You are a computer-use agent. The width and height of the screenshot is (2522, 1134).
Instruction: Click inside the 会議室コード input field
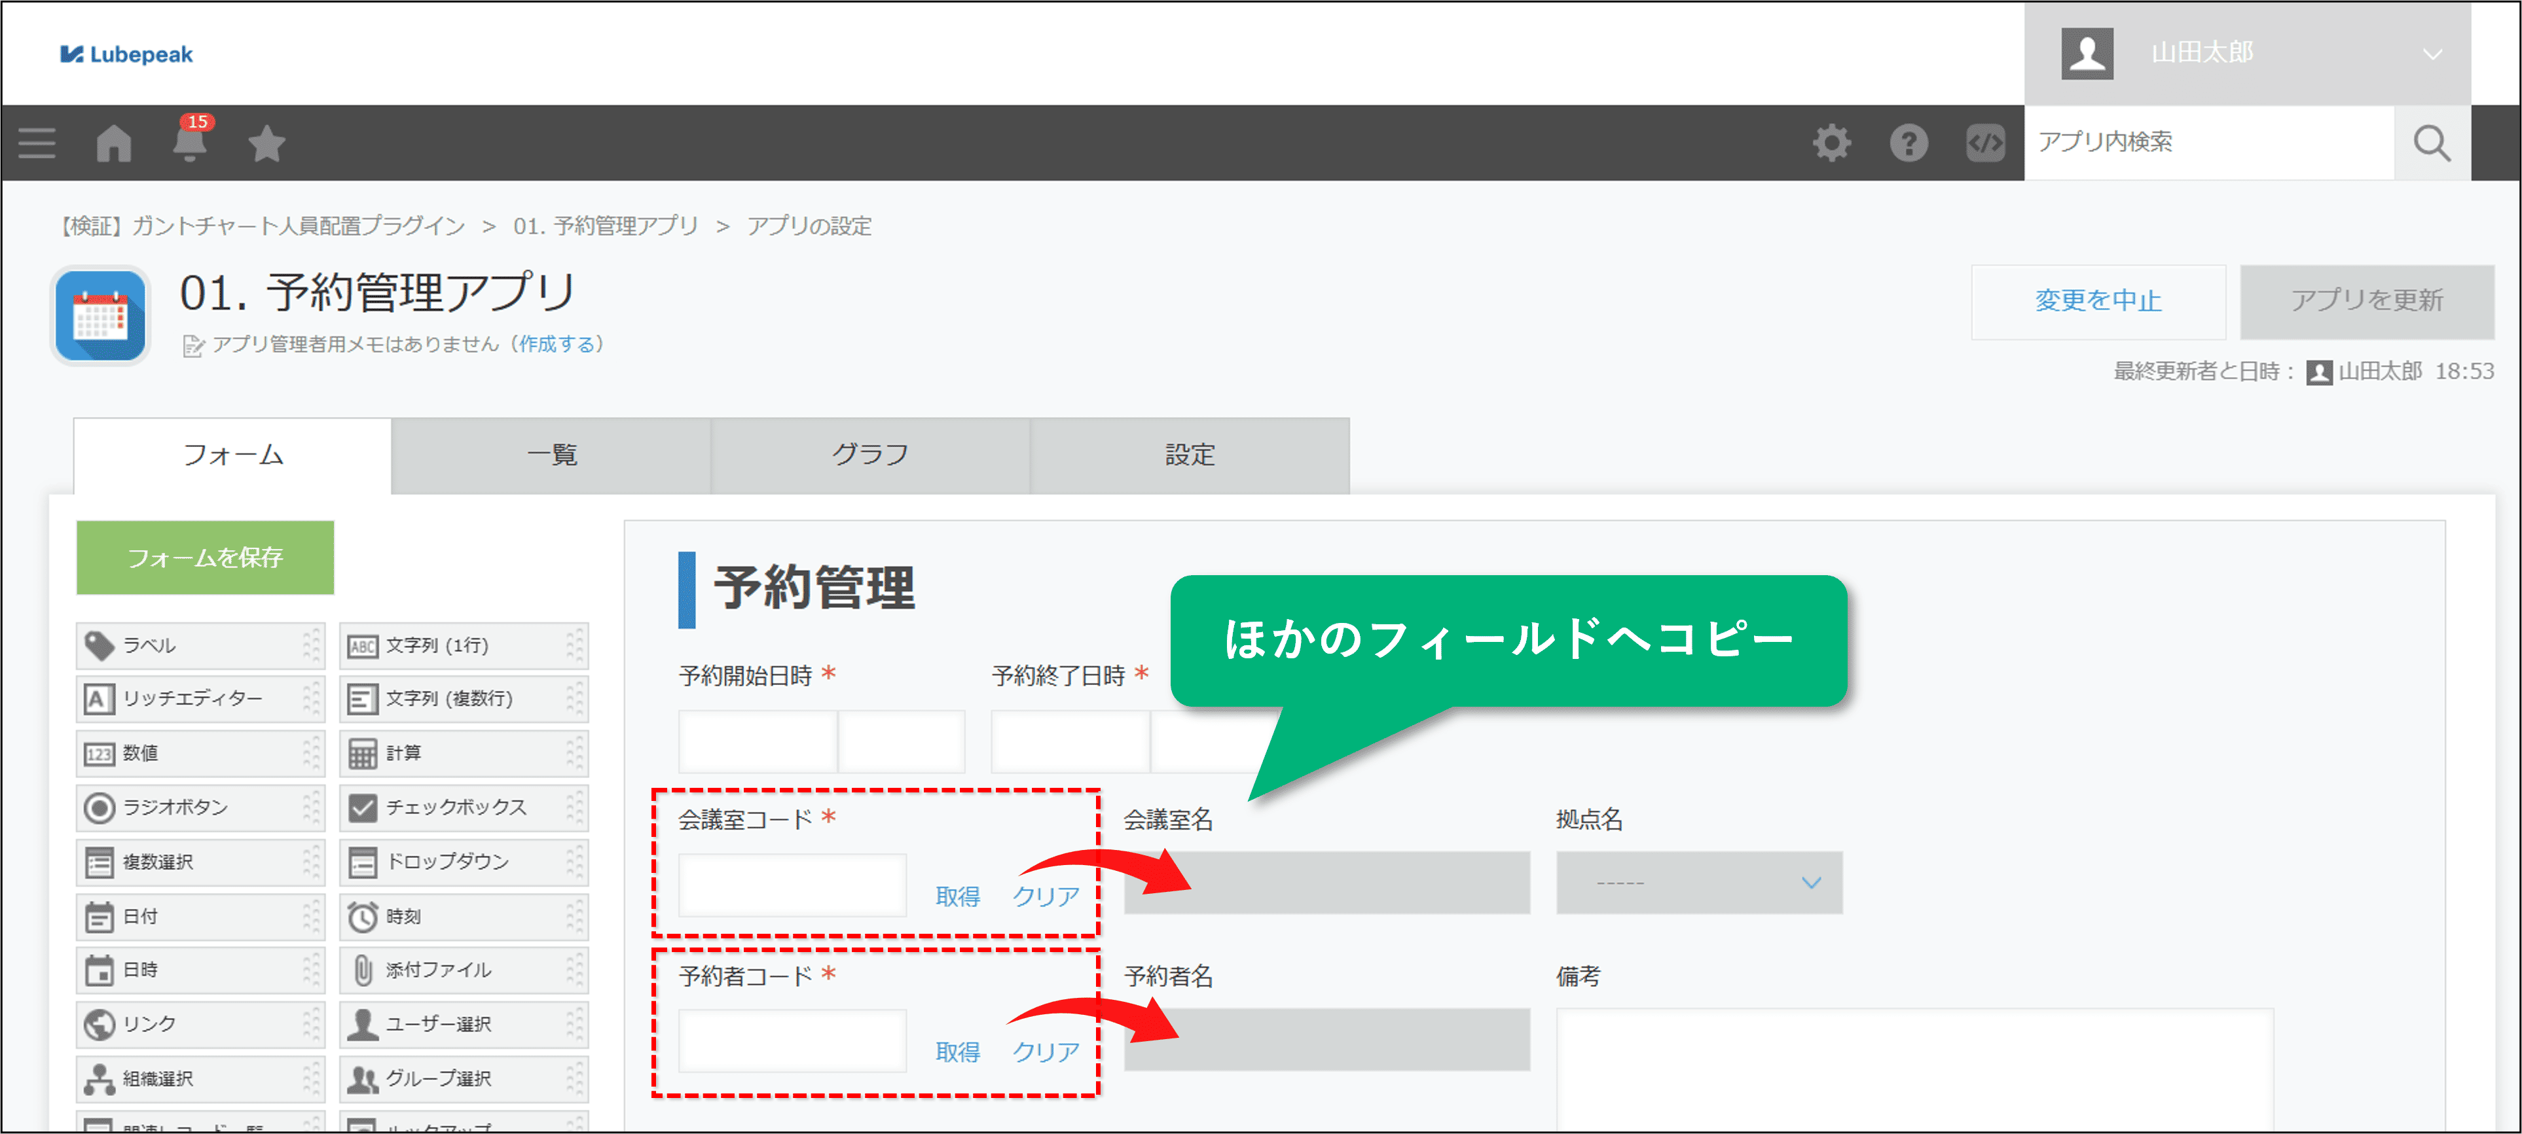coord(791,885)
